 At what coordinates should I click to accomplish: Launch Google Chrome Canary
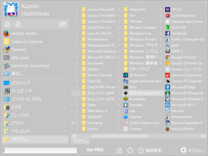(185, 63)
